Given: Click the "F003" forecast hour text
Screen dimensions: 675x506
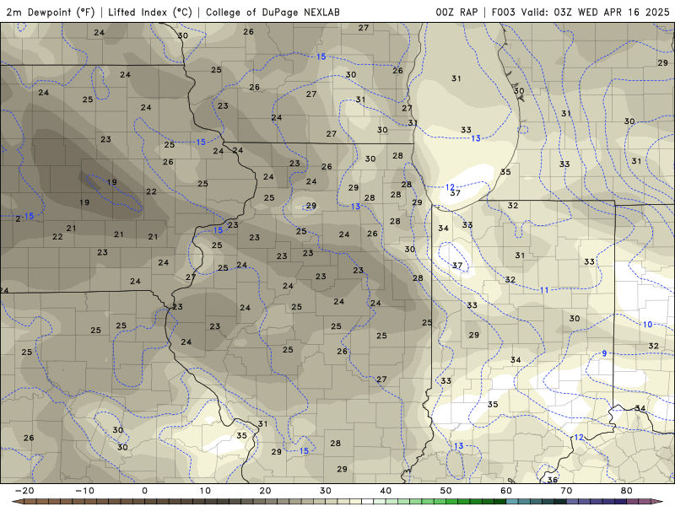Looking at the screenshot, I should (x=503, y=12).
